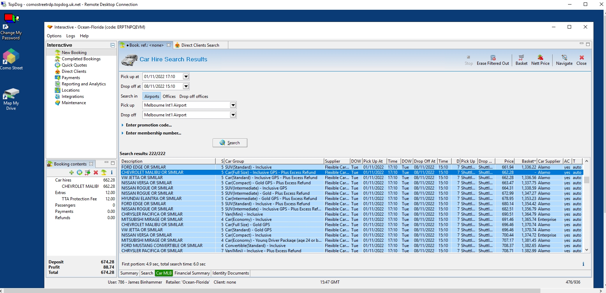Open Completed Bookings

coord(81,59)
